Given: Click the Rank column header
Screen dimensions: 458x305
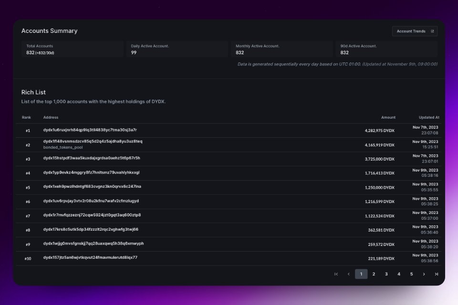Looking at the screenshot, I should coord(26,117).
